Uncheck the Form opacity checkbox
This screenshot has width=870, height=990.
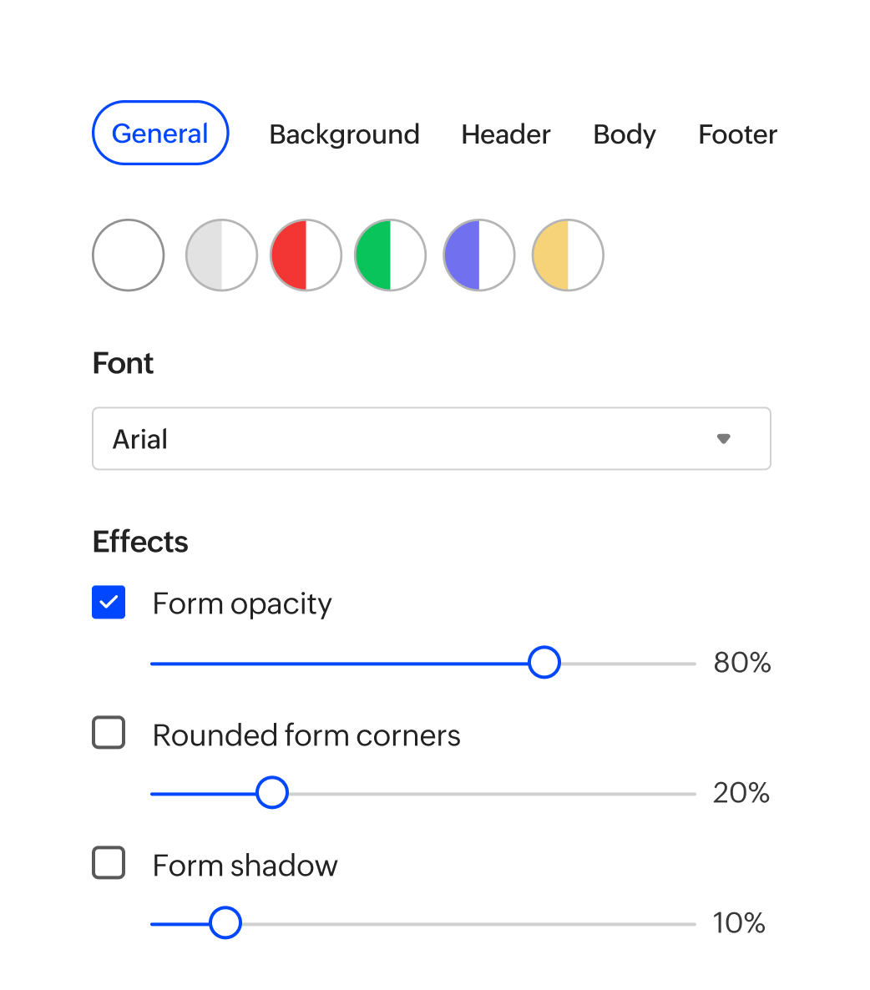(109, 603)
